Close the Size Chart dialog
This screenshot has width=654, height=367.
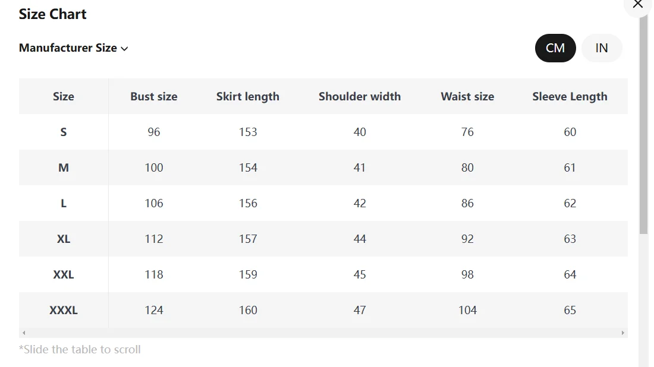coord(638,5)
